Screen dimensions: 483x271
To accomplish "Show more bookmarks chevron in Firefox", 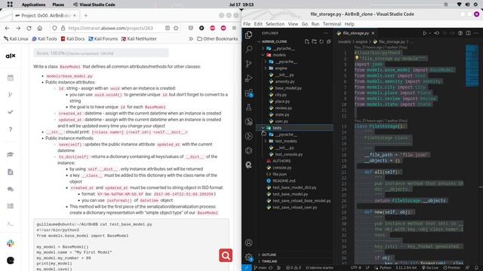I will coord(191,38).
